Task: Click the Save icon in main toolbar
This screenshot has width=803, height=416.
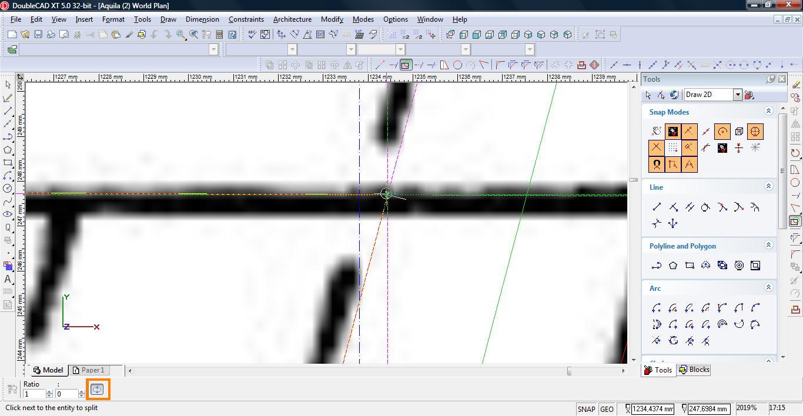Action: [38, 35]
